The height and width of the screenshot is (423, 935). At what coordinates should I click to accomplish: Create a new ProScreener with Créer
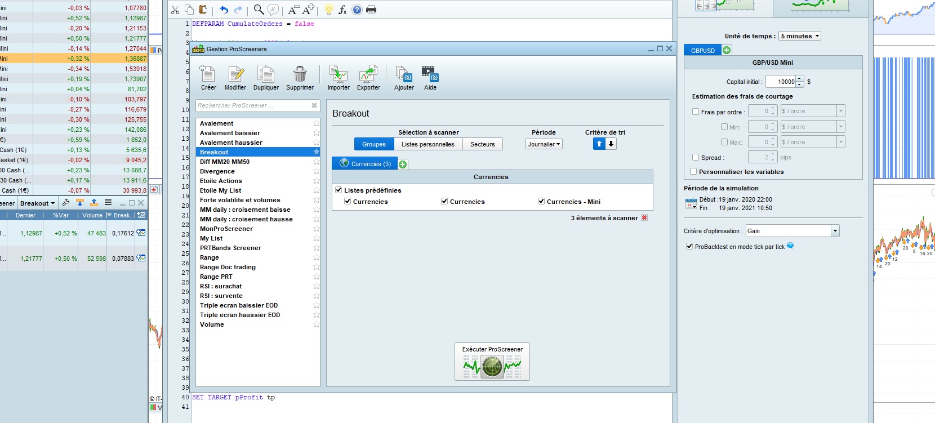tap(208, 78)
